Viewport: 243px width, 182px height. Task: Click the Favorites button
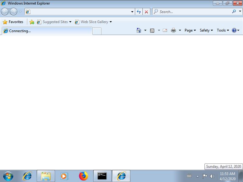(x=13, y=22)
